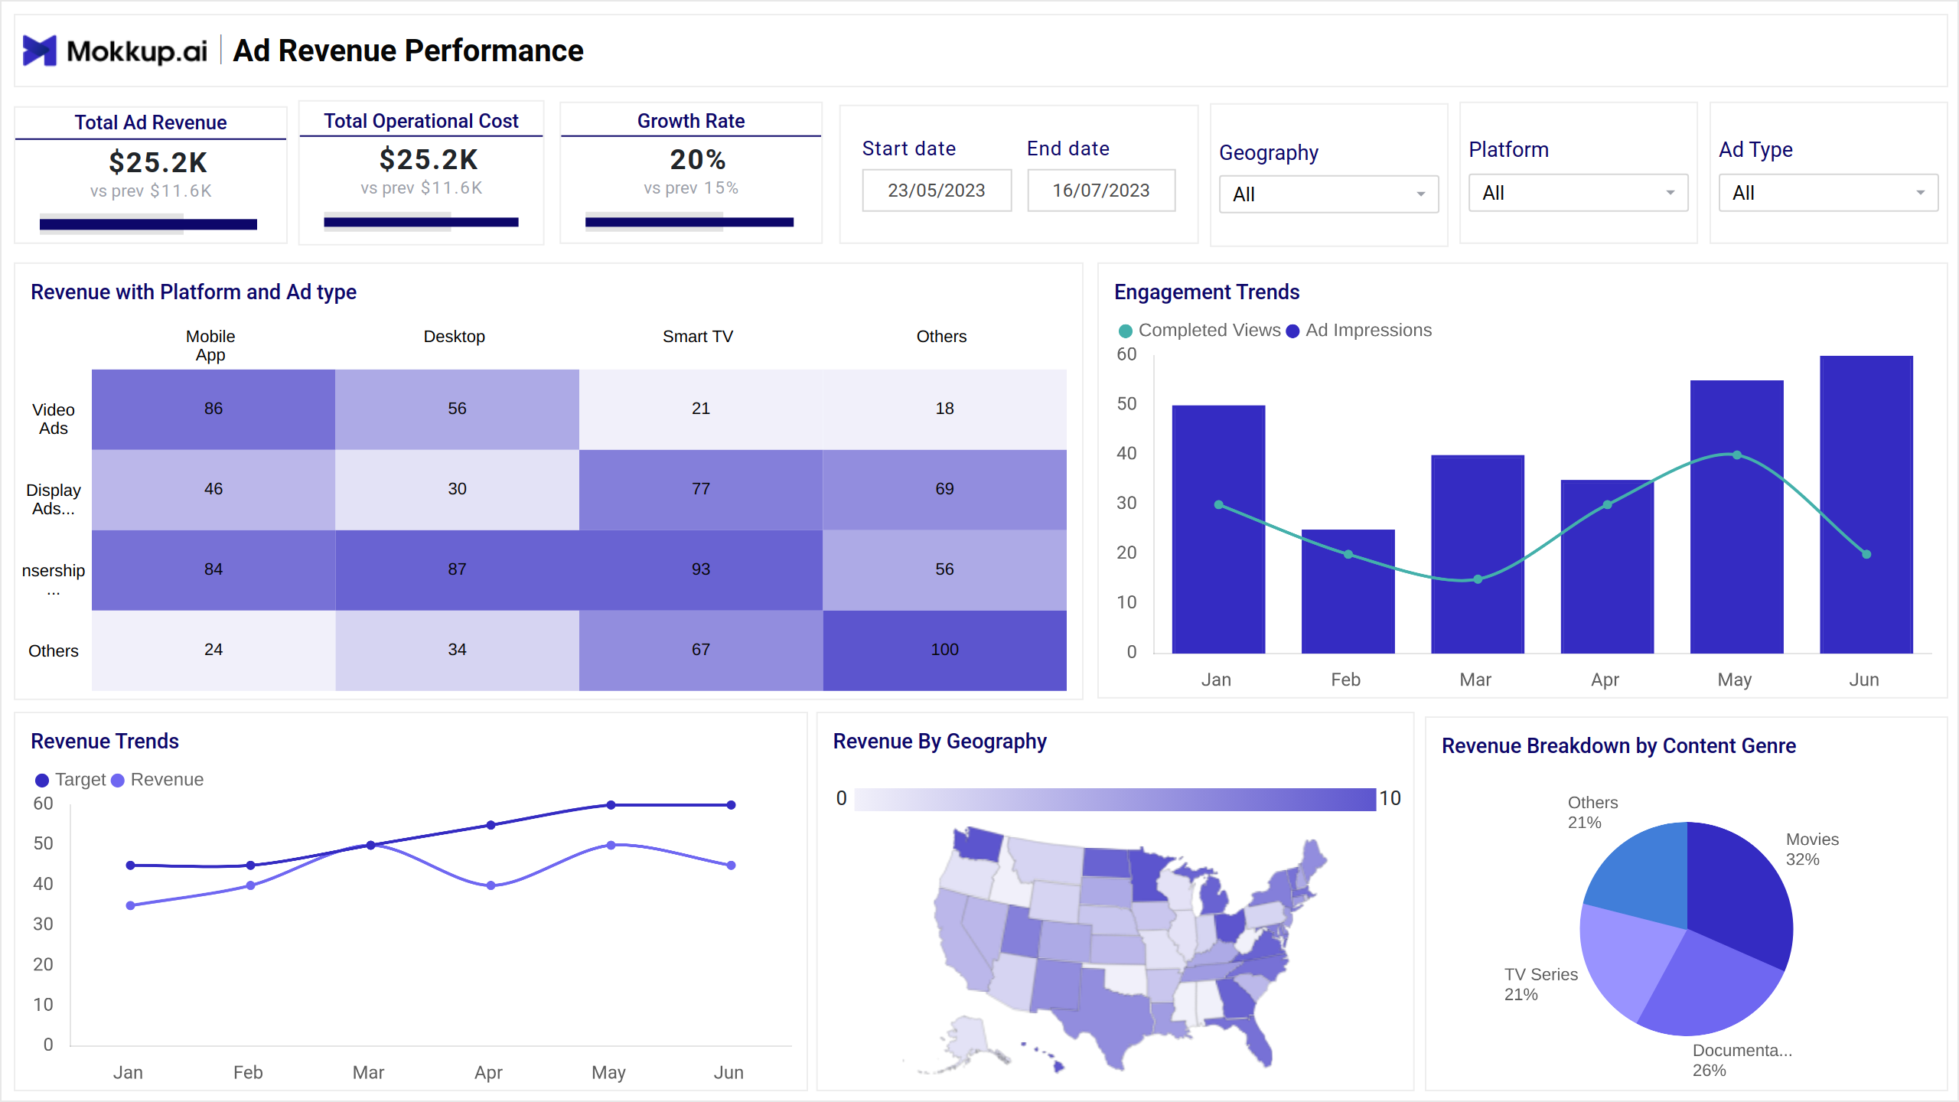Click the Jan Revenue data point

click(130, 906)
